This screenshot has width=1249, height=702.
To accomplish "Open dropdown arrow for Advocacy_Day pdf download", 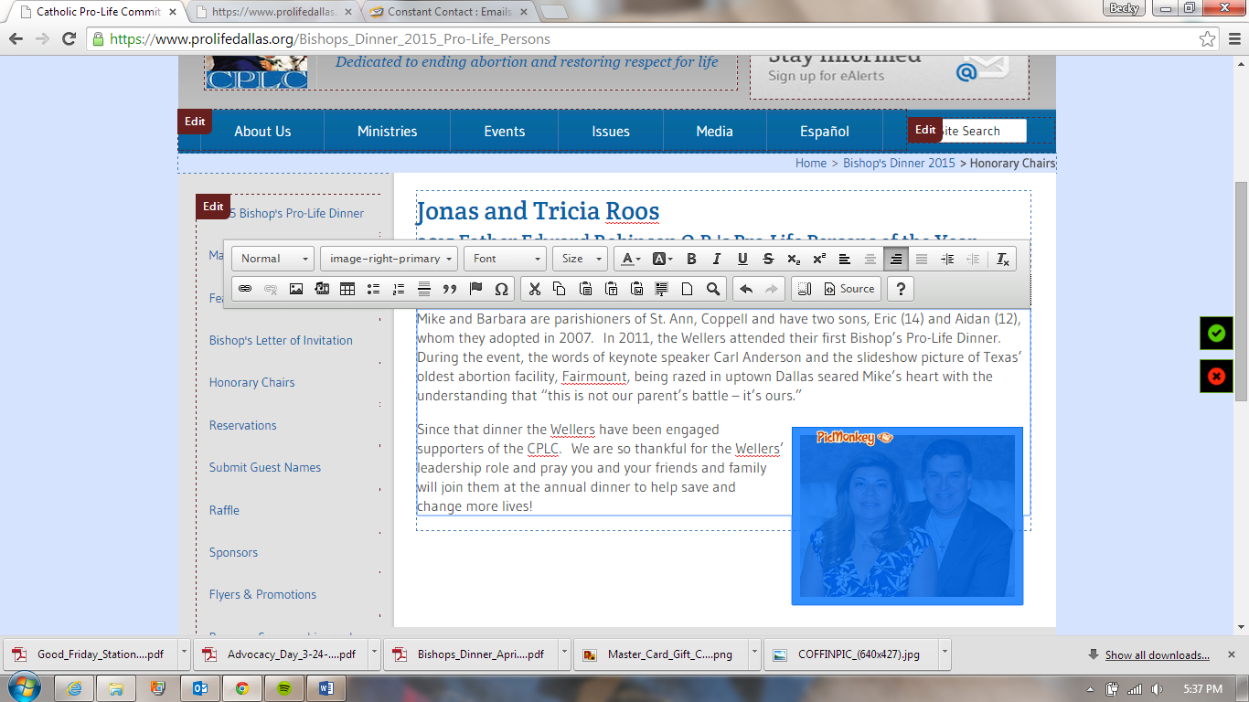I will (x=376, y=654).
